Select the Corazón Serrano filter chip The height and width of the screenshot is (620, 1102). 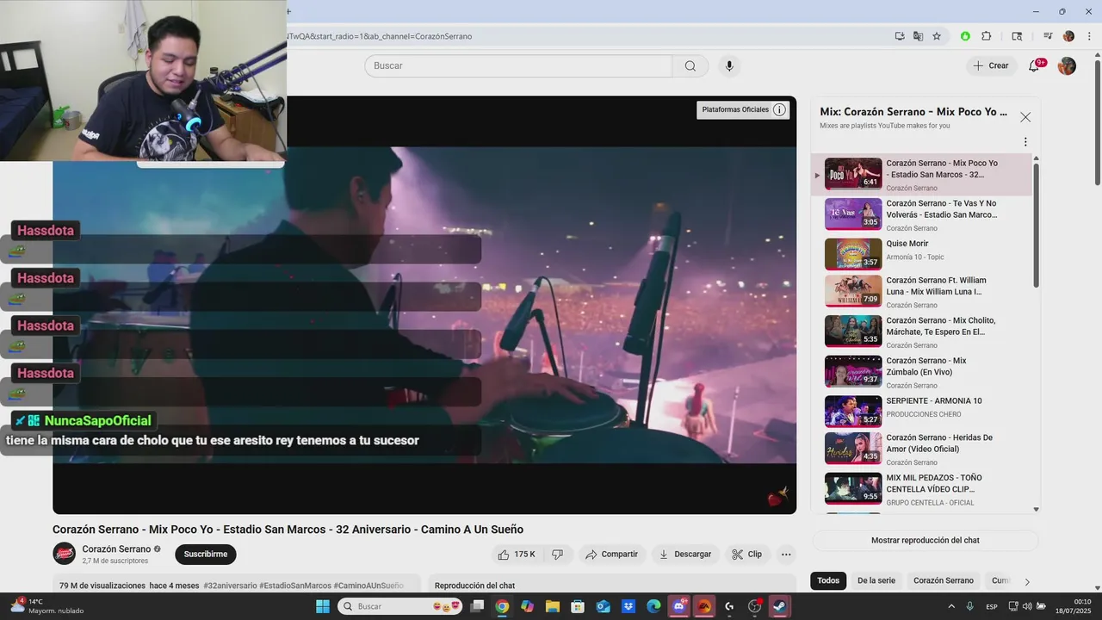[944, 581]
